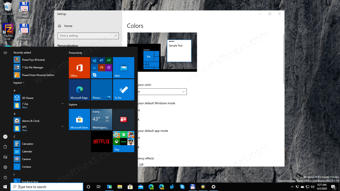340x191 pixels.
Task: Launch the Netflix tile
Action: 102,142
